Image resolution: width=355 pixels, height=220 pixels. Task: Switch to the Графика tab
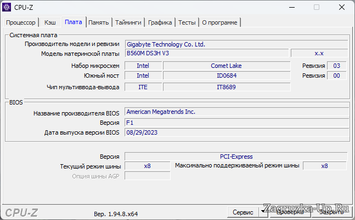coord(160,22)
